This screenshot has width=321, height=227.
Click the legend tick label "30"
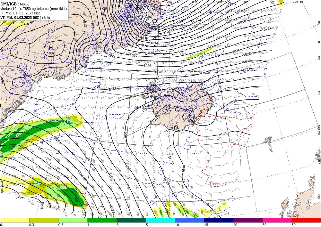[265, 225]
